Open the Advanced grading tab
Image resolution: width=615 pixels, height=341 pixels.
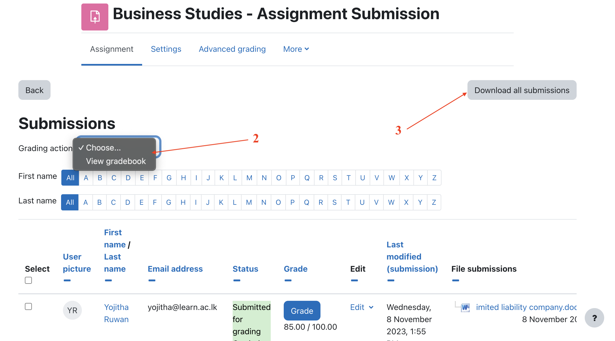pos(232,49)
